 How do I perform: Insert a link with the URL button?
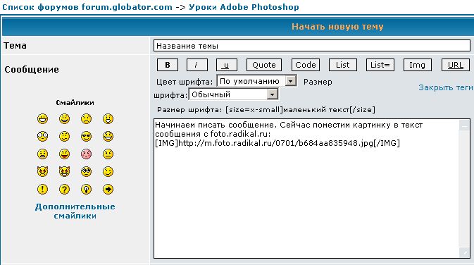pyautogui.click(x=455, y=65)
